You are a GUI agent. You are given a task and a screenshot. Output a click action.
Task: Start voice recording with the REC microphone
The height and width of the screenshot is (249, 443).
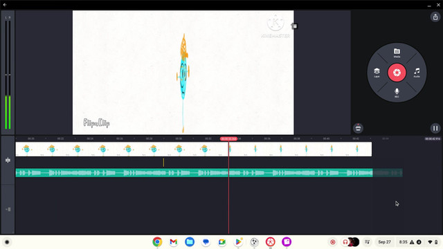coord(397,93)
